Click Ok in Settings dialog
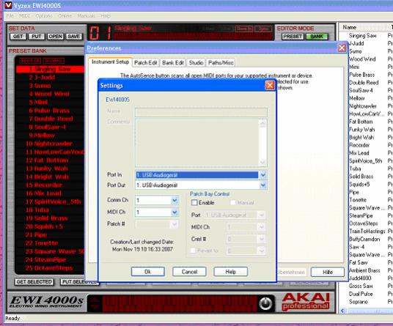This screenshot has height=326, width=393. click(148, 272)
